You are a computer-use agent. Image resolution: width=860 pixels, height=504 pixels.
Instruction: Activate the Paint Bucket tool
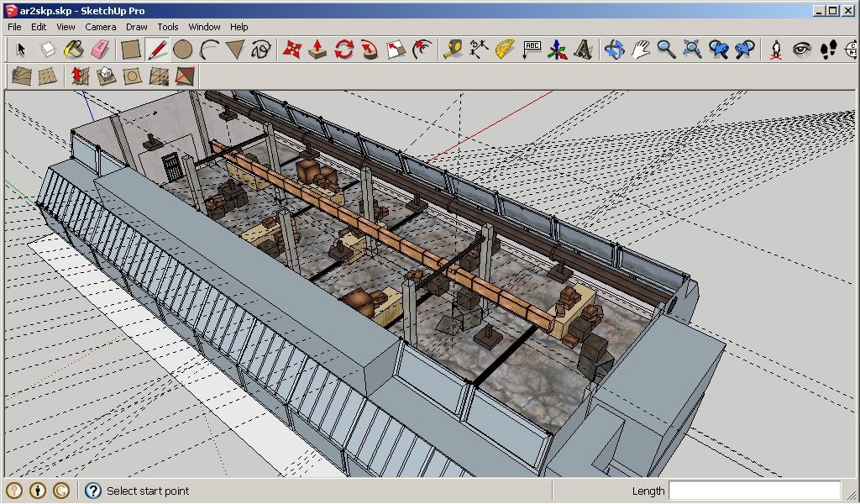click(74, 50)
